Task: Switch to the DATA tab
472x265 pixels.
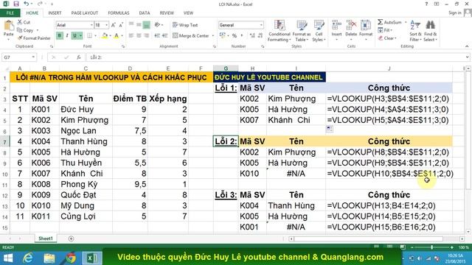Action: coord(145,13)
